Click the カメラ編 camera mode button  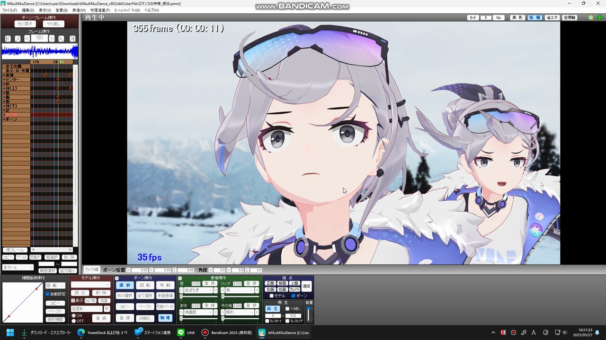coord(92,269)
